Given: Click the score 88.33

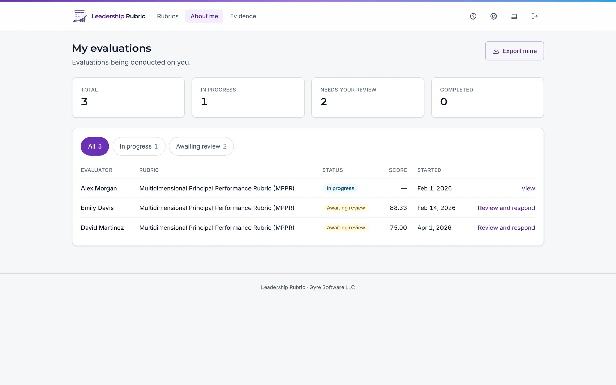Looking at the screenshot, I should [x=398, y=208].
